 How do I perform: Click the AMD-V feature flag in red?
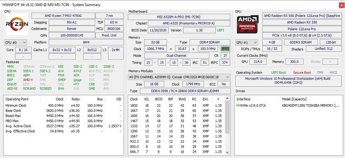click(28, 80)
